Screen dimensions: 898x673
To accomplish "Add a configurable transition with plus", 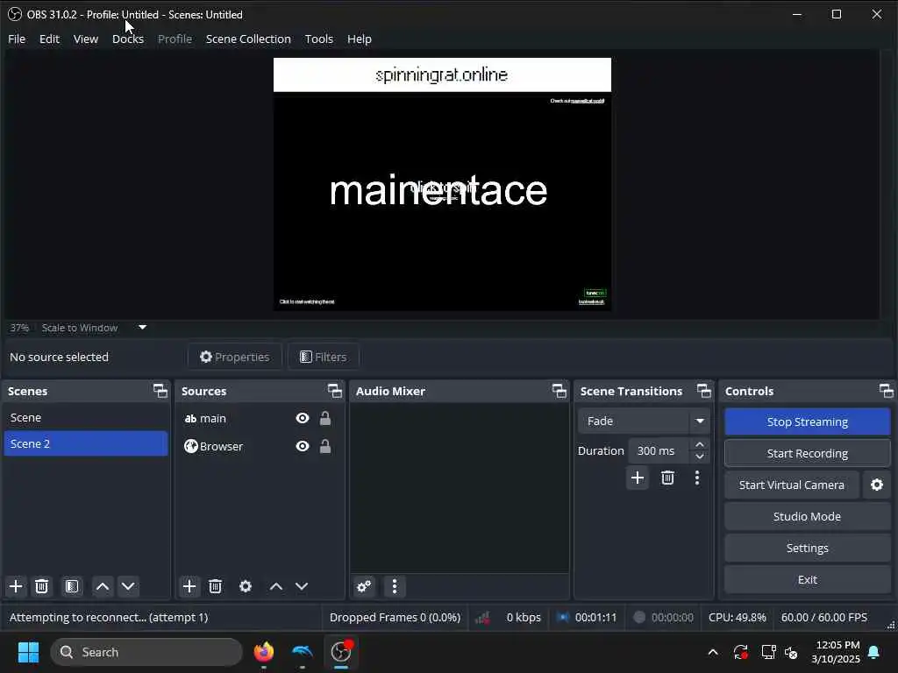I will tap(638, 478).
